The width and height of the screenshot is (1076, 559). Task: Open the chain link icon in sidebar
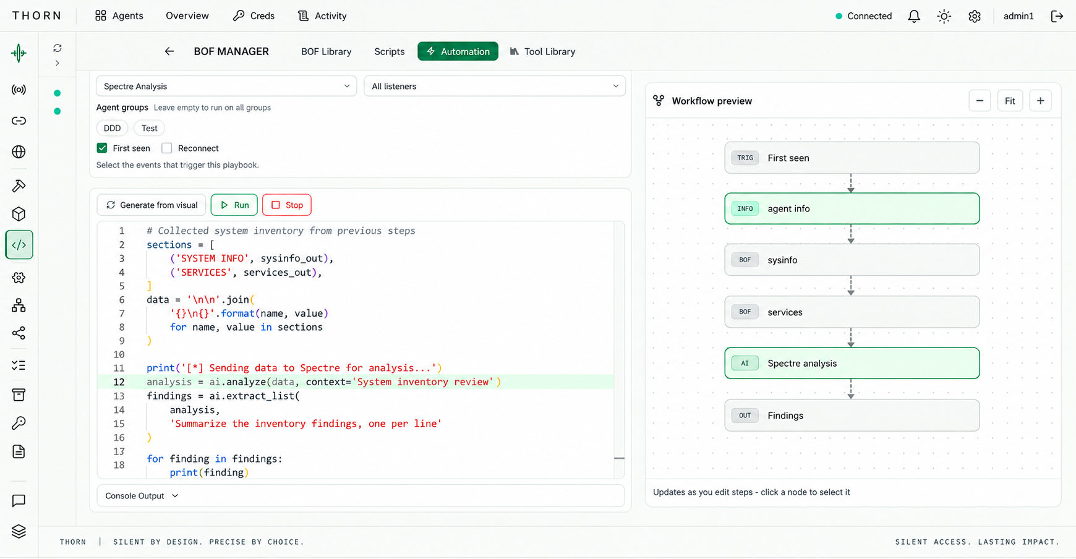[19, 121]
